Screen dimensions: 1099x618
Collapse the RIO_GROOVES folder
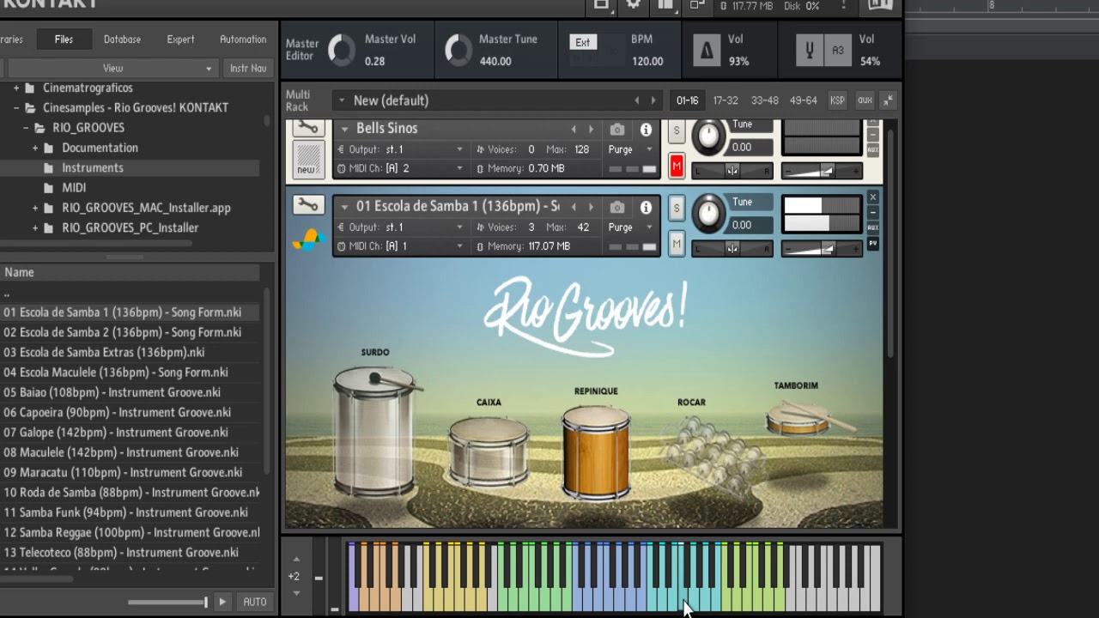pyautogui.click(x=26, y=127)
